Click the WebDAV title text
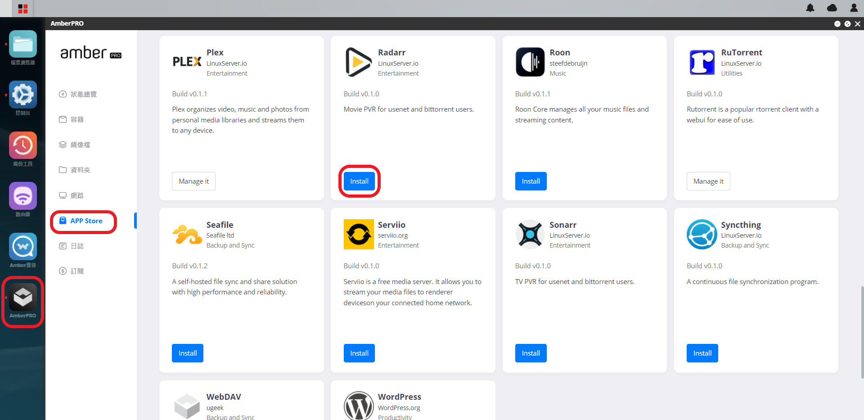This screenshot has height=420, width=864. pos(224,397)
